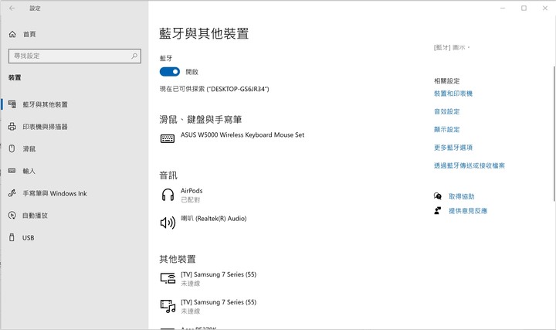Screen dimensions: 556x330
Task: Turn off the 藍牙 Bluetooth toggle
Action: coord(169,72)
